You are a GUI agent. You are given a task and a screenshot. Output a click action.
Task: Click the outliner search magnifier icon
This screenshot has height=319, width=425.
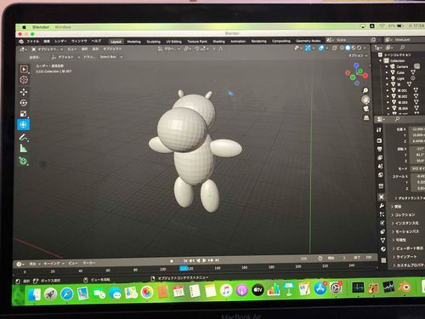click(x=402, y=48)
